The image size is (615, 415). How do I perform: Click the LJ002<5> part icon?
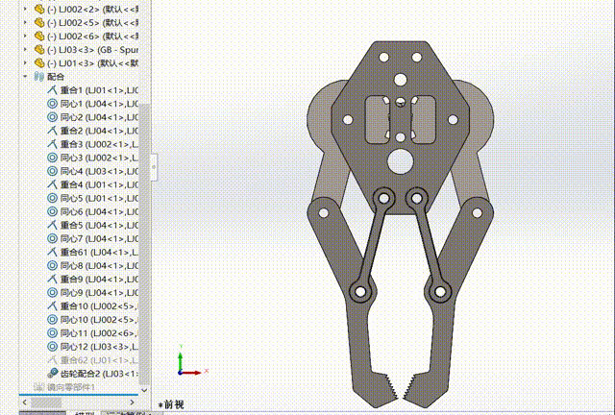pos(39,22)
